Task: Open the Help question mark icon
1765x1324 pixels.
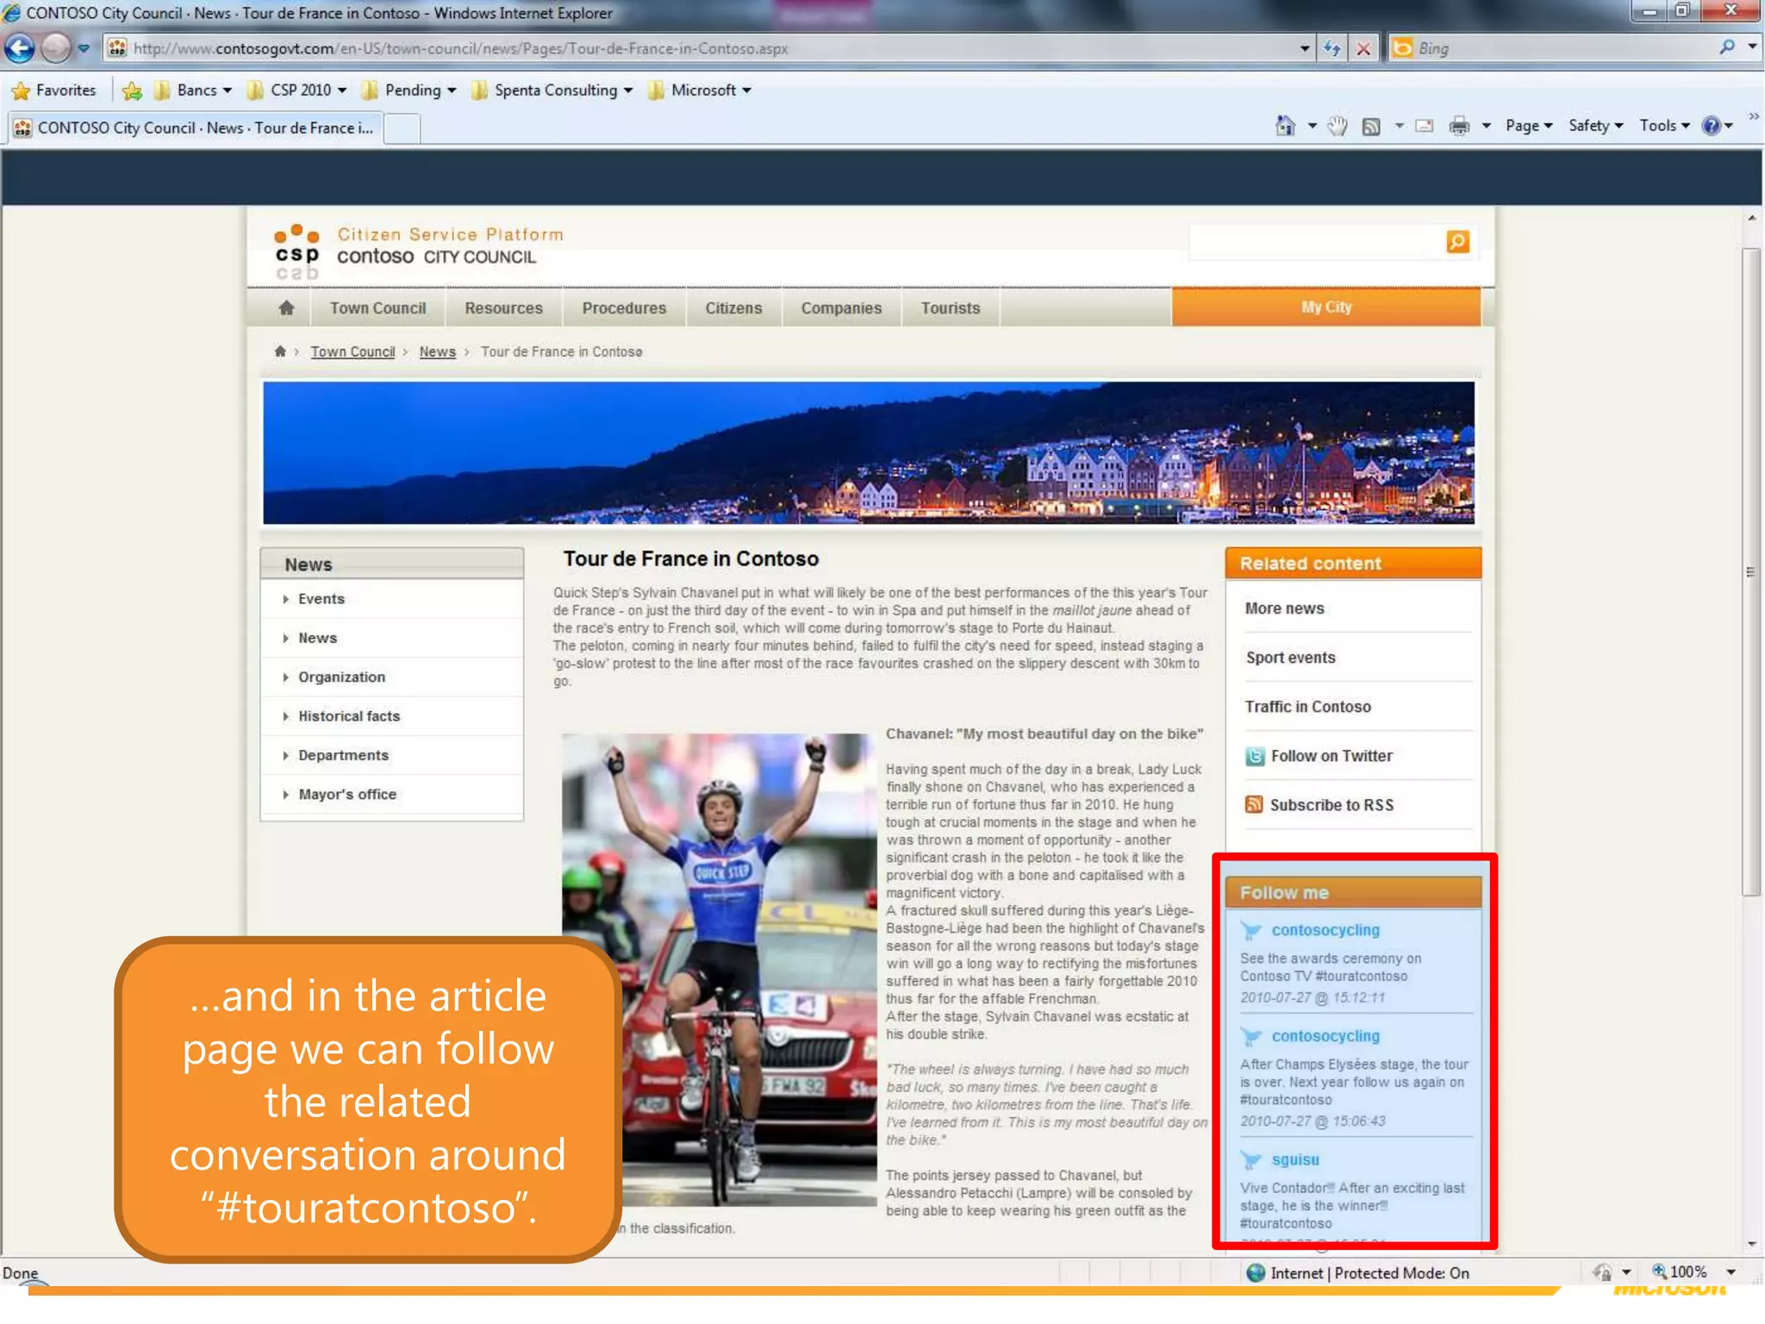Action: [1712, 126]
